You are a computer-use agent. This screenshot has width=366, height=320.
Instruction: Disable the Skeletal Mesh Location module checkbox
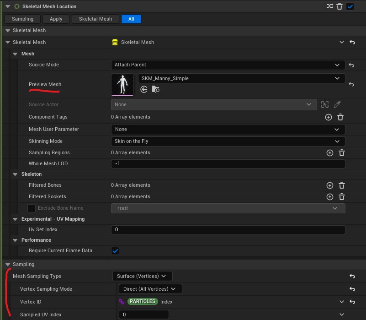tap(350, 6)
